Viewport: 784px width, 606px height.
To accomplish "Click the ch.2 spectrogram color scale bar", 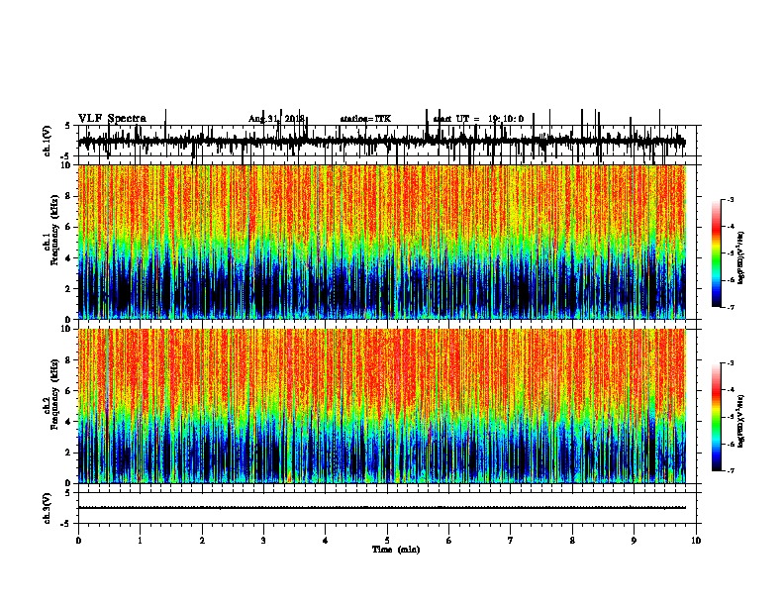I will [x=717, y=417].
